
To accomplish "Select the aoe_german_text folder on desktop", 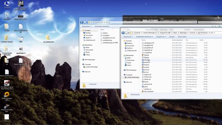I will click(49, 39).
